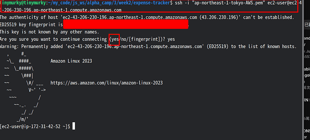Select the red-boxed "yes" option in the connect prompt
310x140 pixels.
[x=115, y=39]
